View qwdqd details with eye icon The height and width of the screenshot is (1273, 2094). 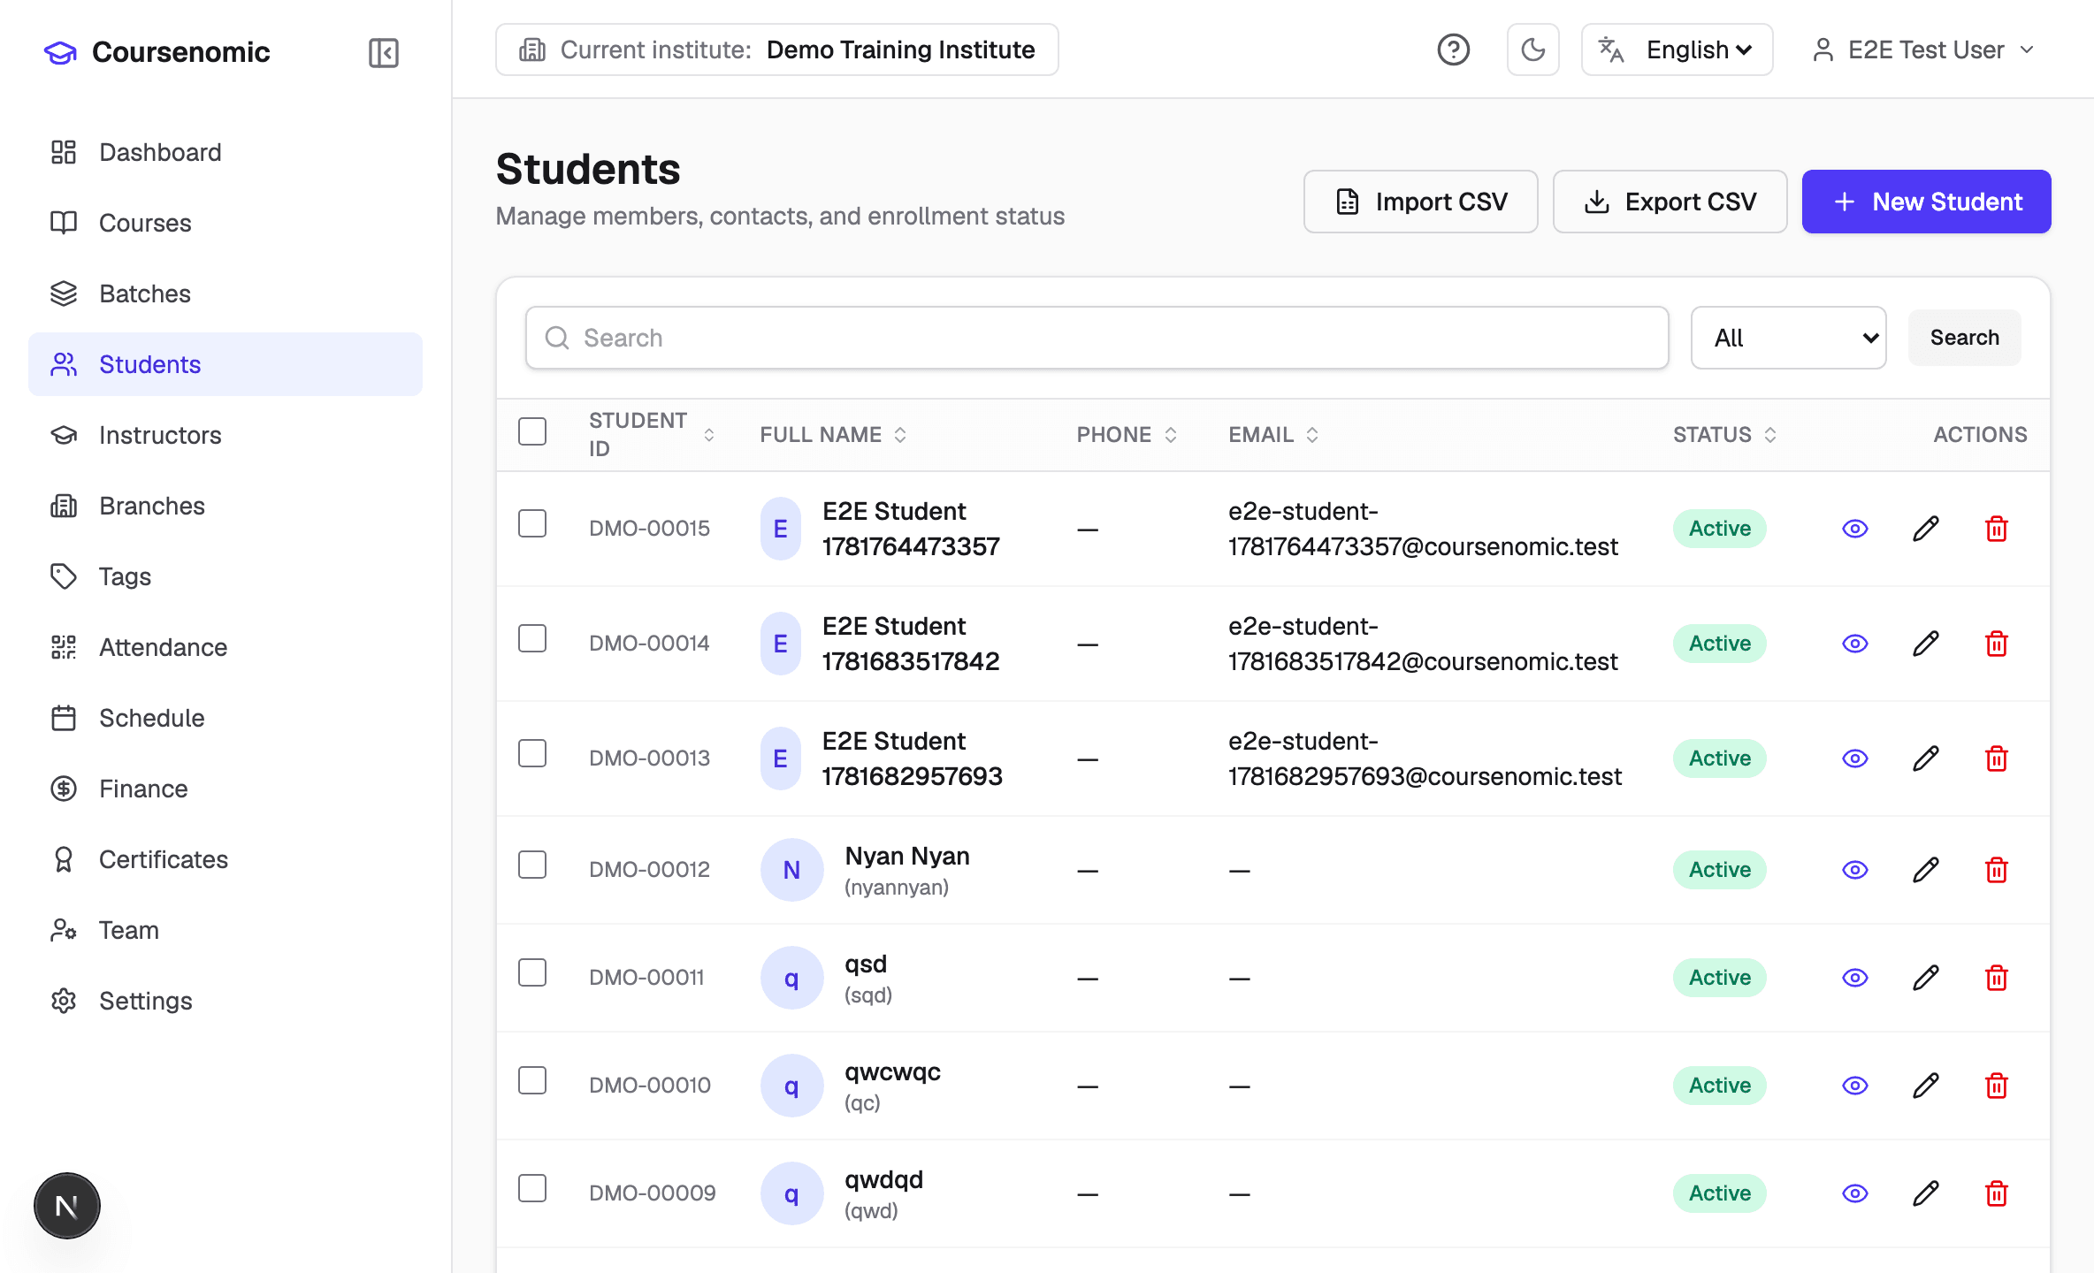click(1854, 1193)
